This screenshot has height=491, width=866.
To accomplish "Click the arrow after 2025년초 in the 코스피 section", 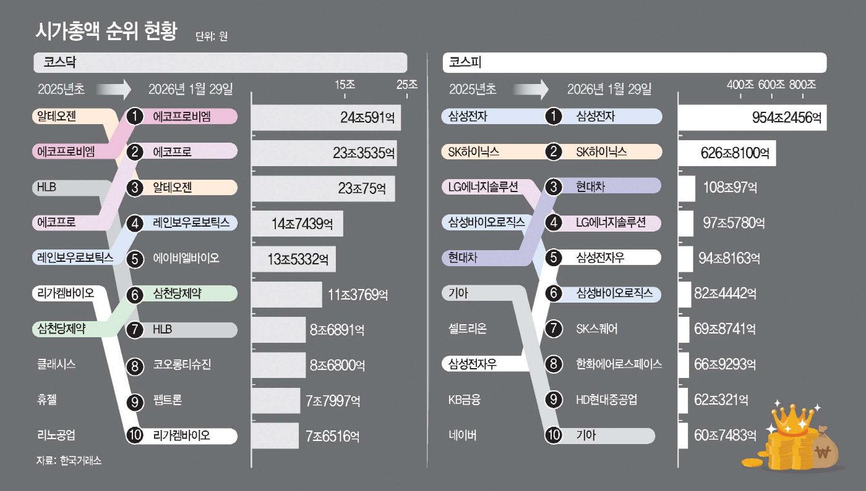I will click(x=532, y=89).
